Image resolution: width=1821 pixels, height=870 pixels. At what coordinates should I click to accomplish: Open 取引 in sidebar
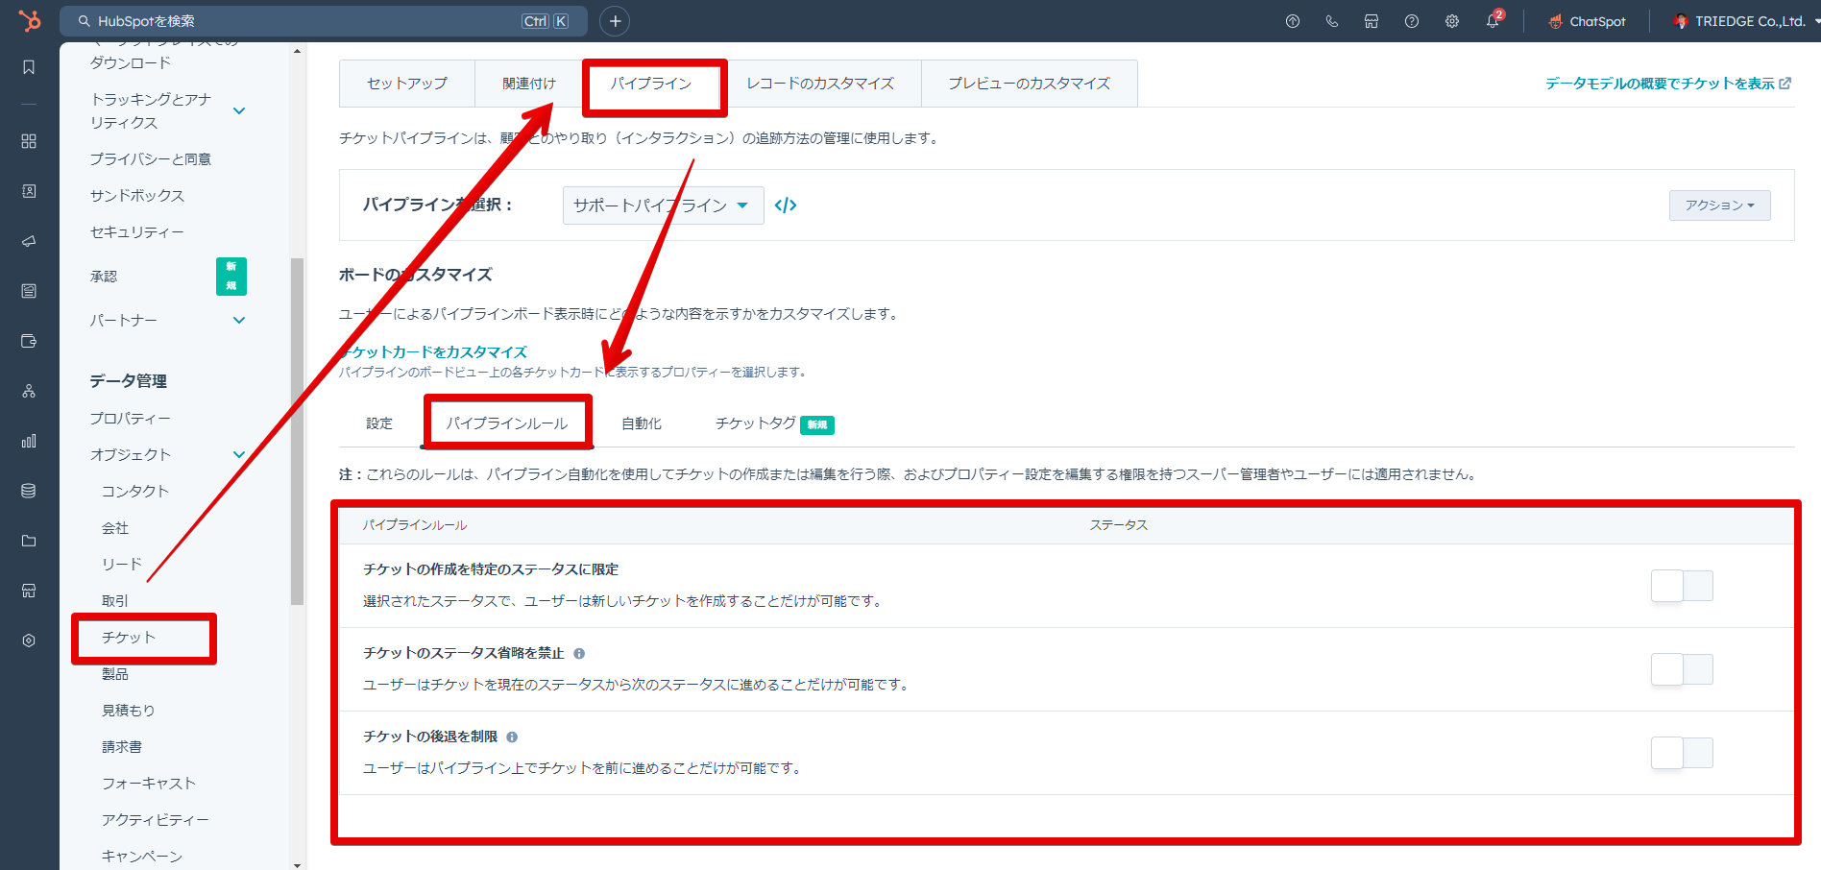click(x=115, y=601)
